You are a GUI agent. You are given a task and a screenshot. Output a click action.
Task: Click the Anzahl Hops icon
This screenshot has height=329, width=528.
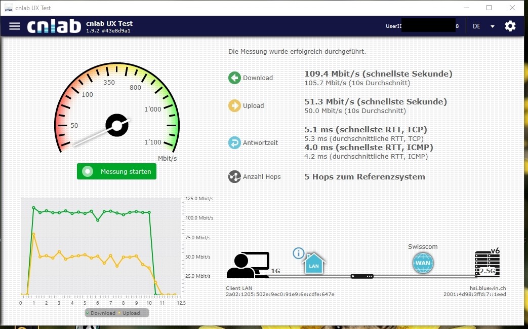pyautogui.click(x=234, y=176)
